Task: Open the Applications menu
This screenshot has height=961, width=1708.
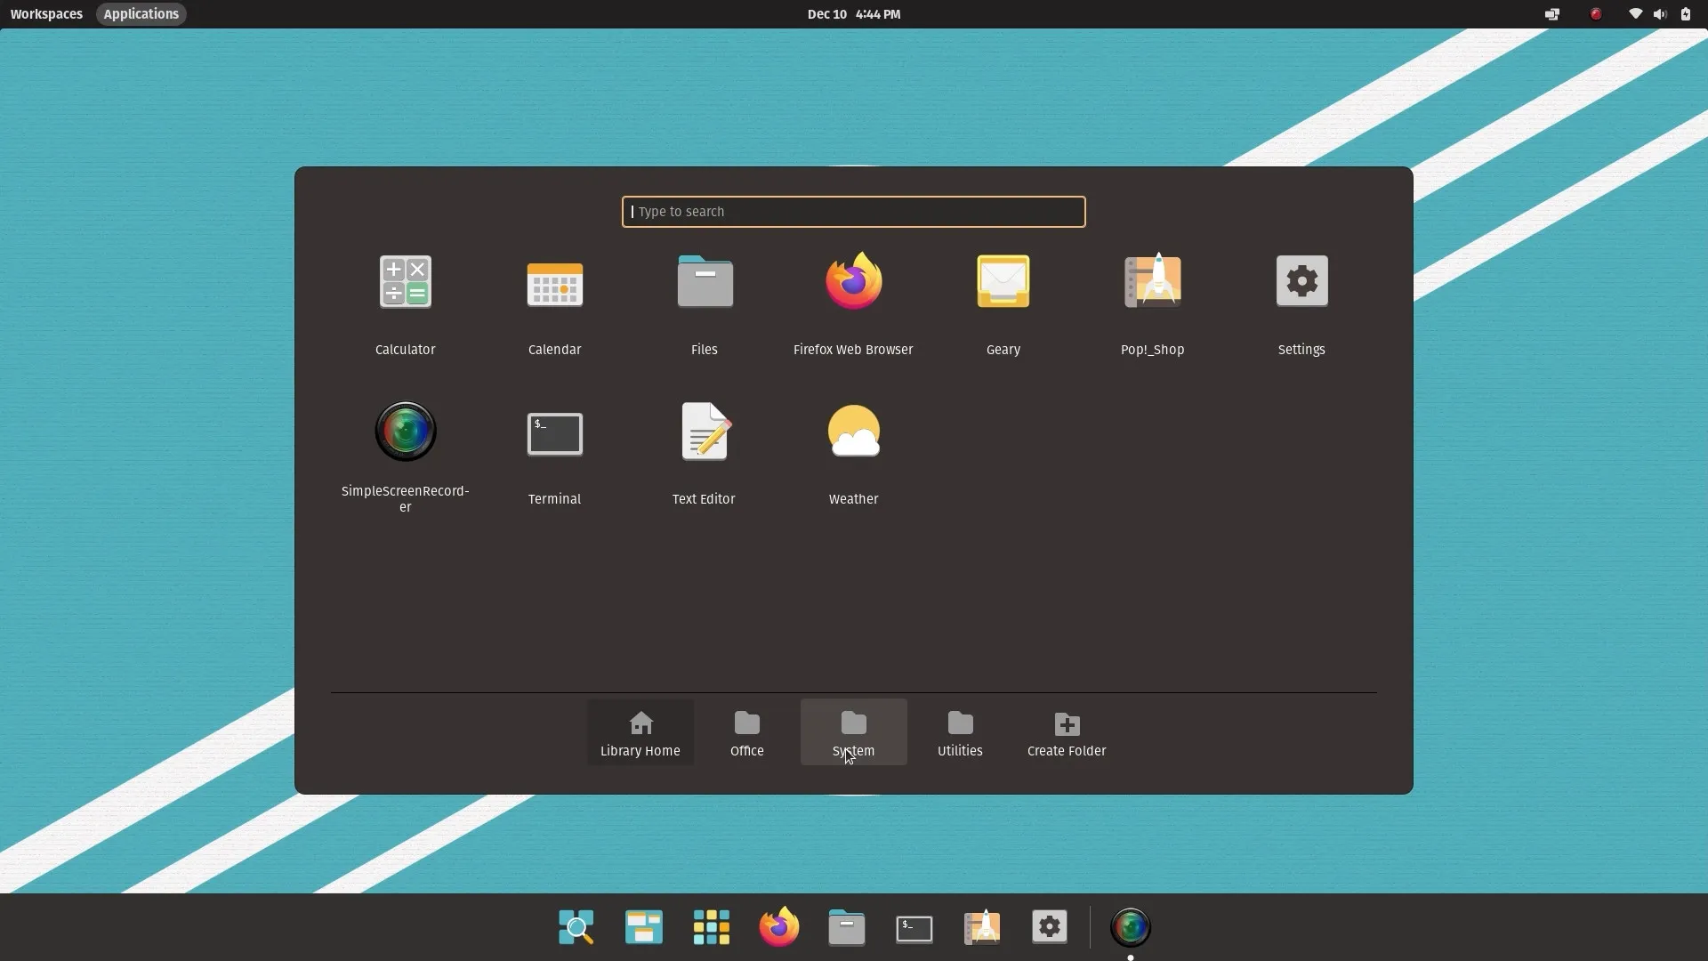Action: [x=140, y=13]
